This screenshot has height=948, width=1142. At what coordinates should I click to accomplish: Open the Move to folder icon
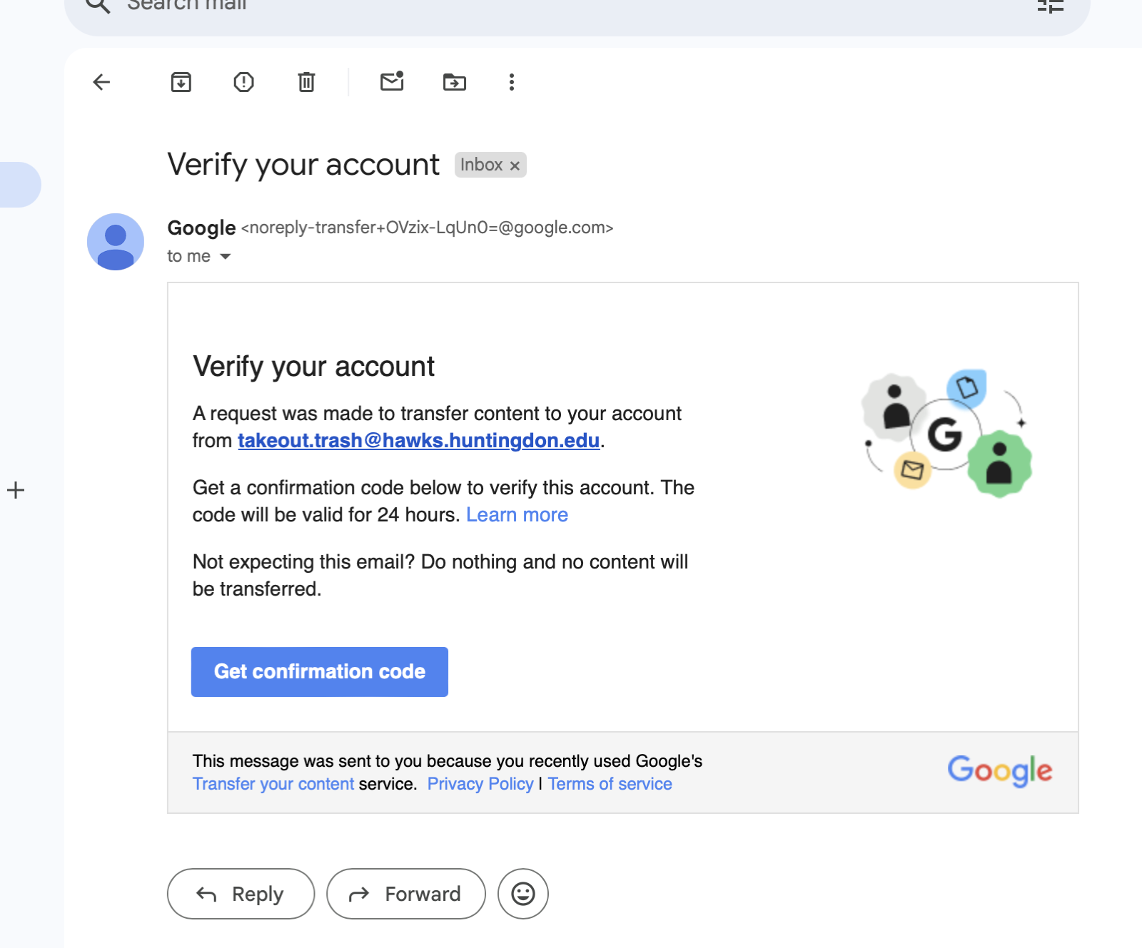455,82
